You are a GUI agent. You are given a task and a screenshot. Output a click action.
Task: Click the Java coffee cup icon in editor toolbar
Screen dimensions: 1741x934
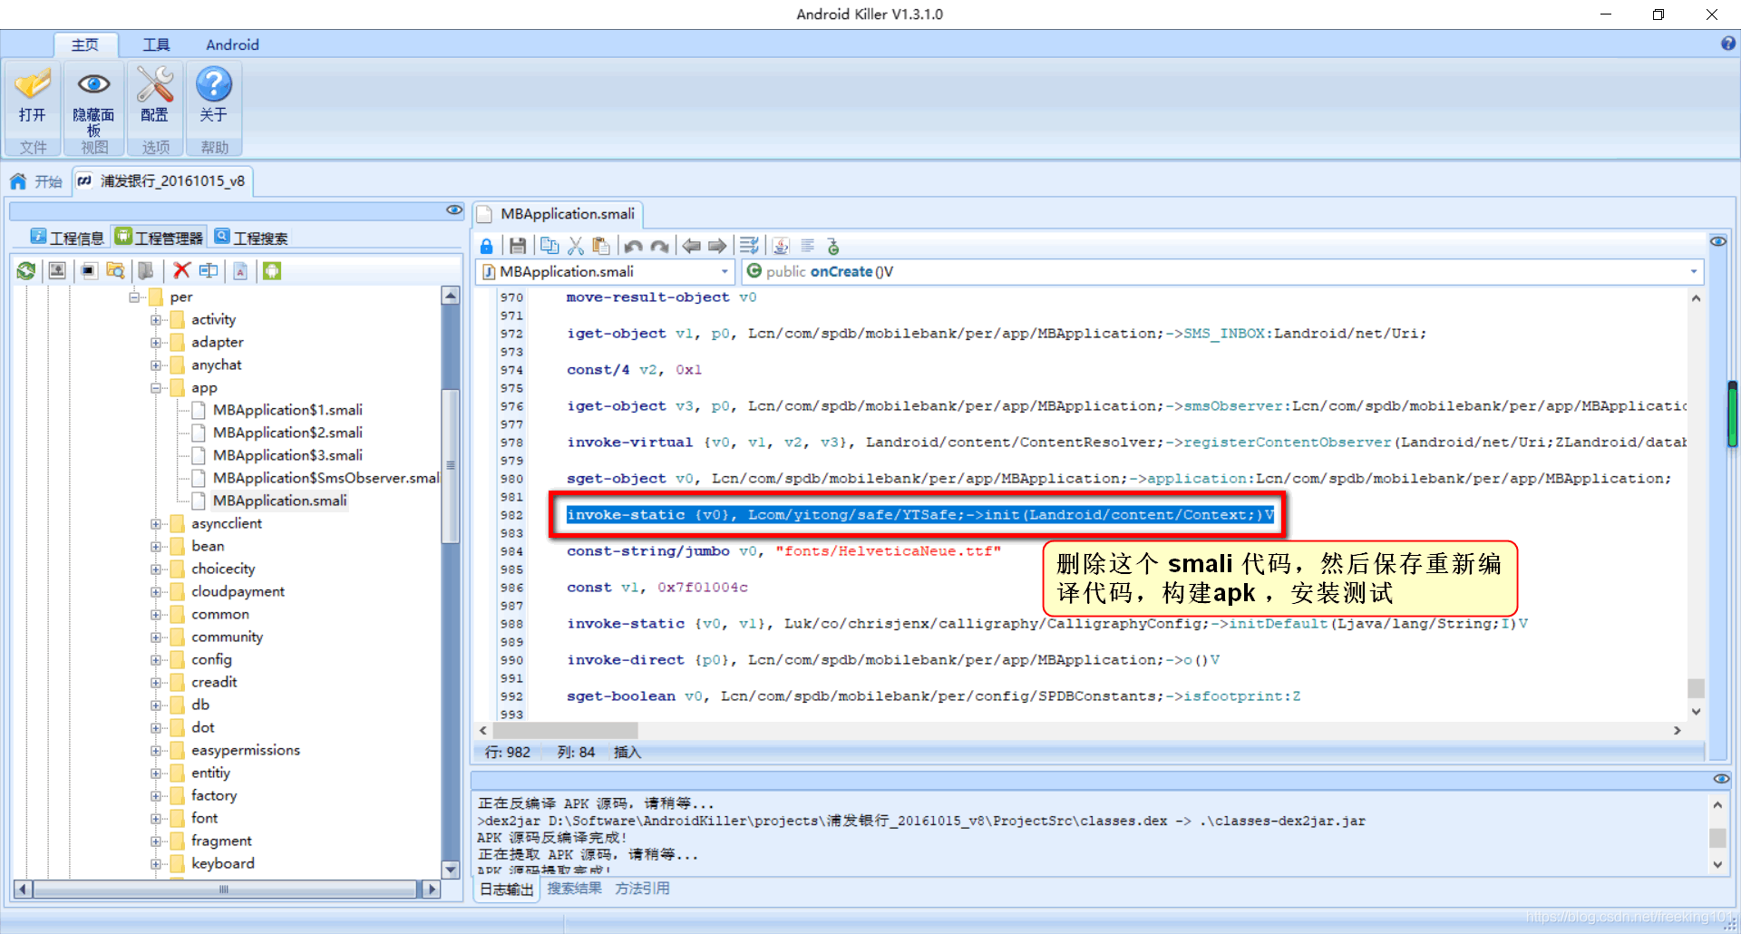781,246
